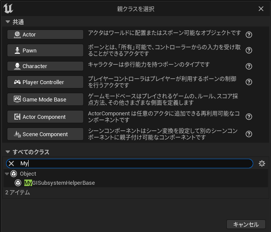This screenshot has width=271, height=232.
Task: Select Object in the class tree
Action: pyautogui.click(x=28, y=174)
